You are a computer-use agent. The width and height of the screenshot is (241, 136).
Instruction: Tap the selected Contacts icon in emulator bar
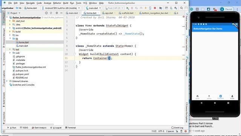(x=221, y=96)
